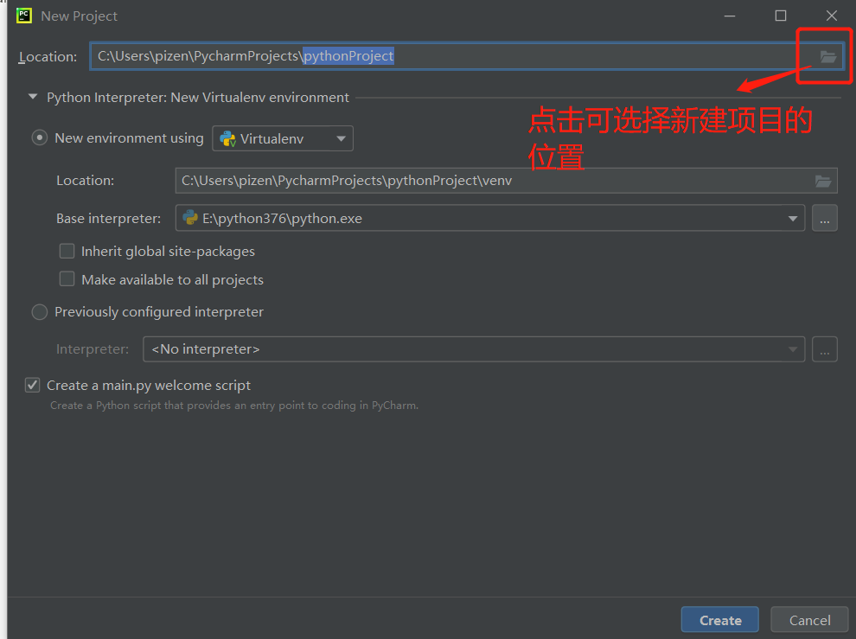Click the Cancel button
The image size is (856, 639).
tap(808, 619)
